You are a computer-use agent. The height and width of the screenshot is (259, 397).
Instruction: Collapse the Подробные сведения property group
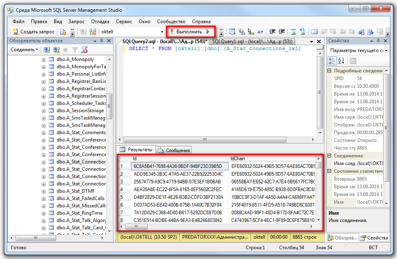point(330,71)
